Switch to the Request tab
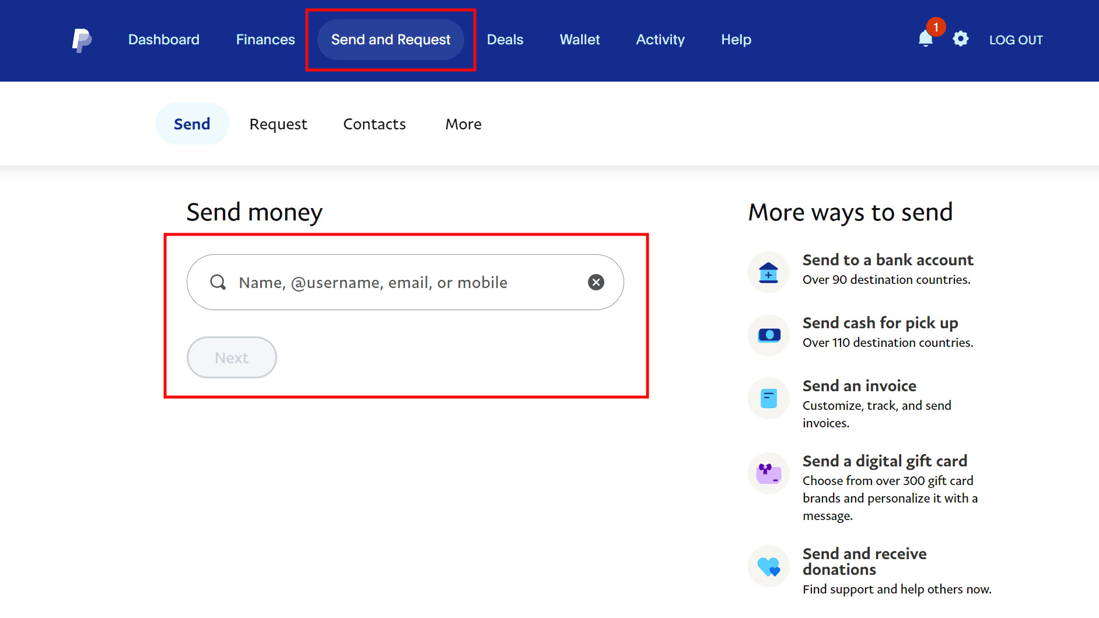This screenshot has width=1099, height=618. (x=278, y=124)
